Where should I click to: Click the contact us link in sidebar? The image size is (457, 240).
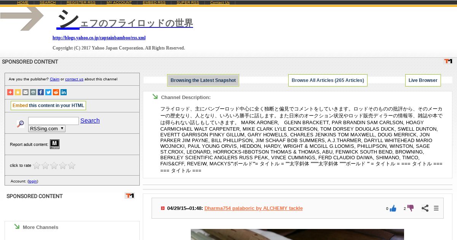[74, 79]
